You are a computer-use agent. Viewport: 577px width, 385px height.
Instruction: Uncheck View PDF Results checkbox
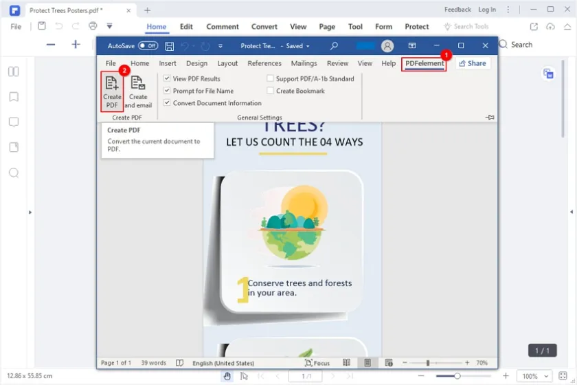point(167,78)
